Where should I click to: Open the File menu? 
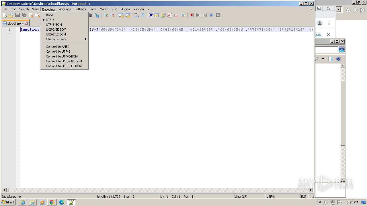pyautogui.click(x=5, y=9)
